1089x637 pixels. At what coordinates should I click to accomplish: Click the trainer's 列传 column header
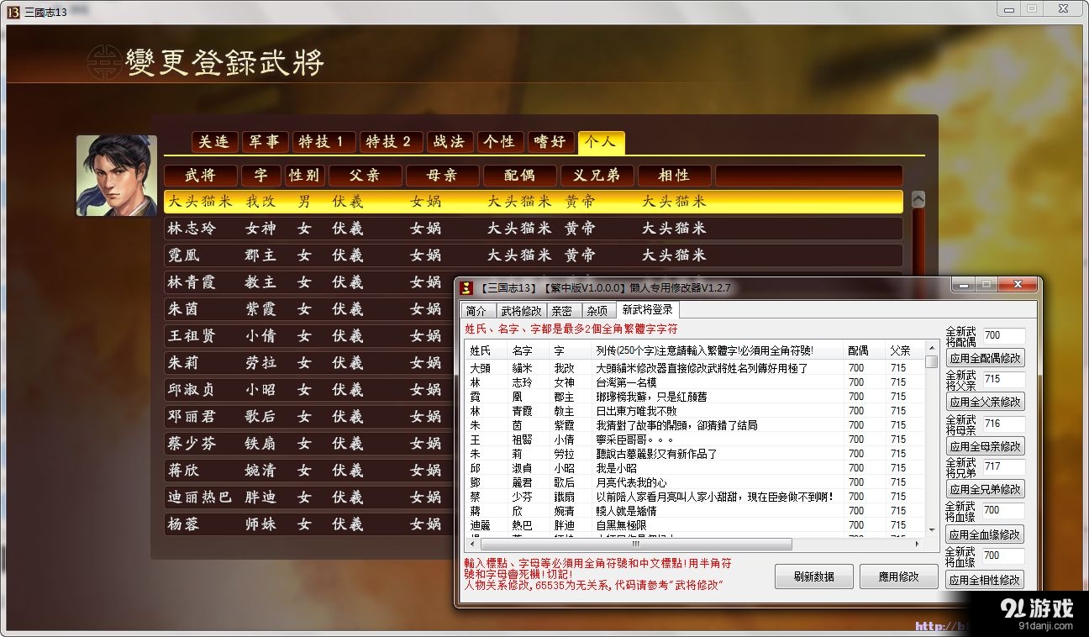coord(717,350)
